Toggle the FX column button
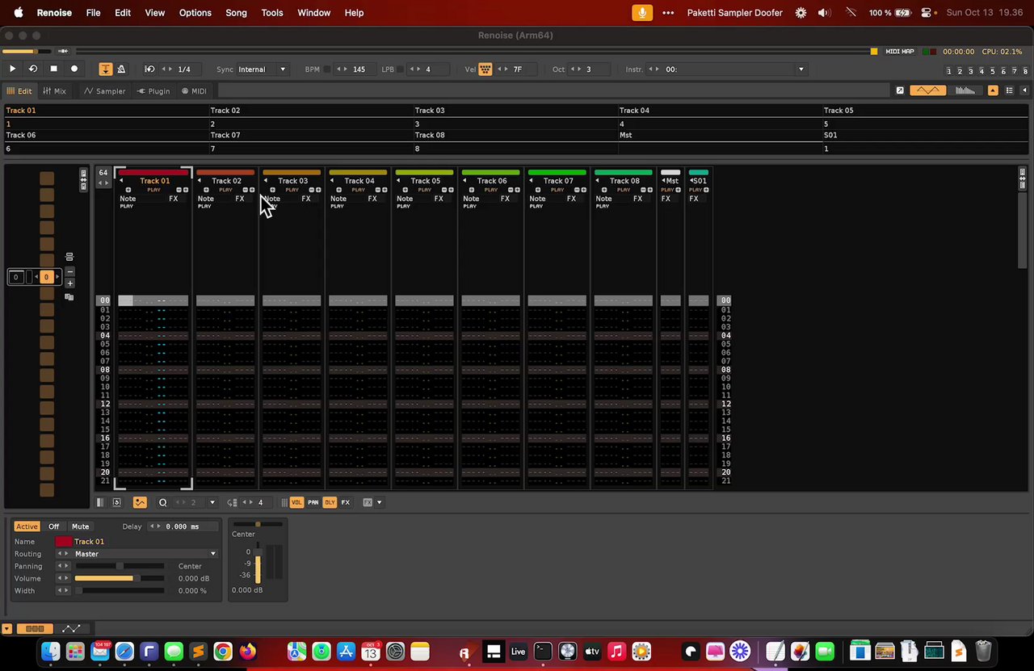This screenshot has height=671, width=1034. pyautogui.click(x=346, y=502)
